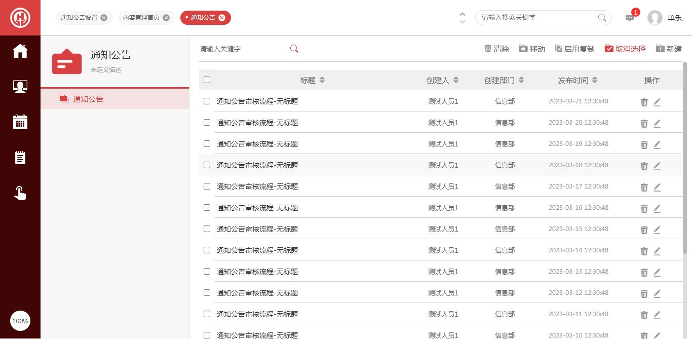The height and width of the screenshot is (339, 692).
Task: Click the red keyword search magnifier
Action: tap(294, 49)
